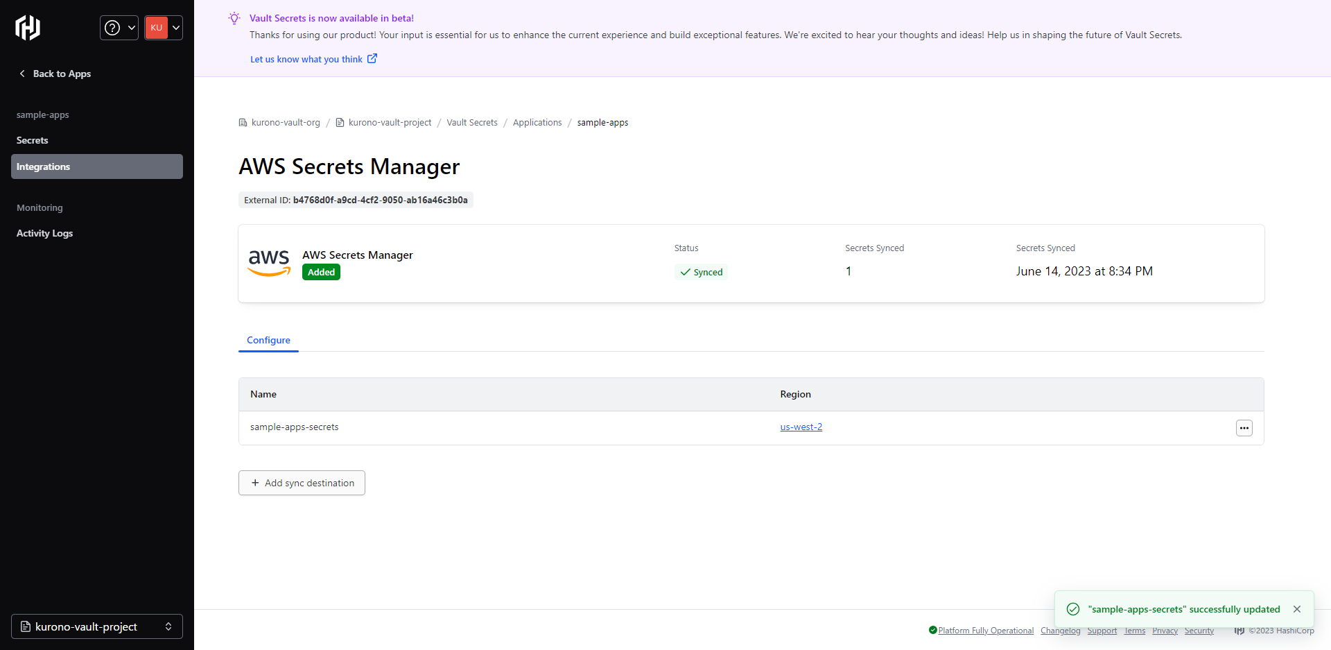
Task: Click the Region column header
Action: click(x=796, y=394)
